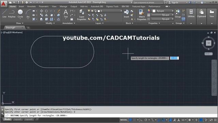This screenshot has height=123, width=218.
Task: Toggle hardware acceleration icon in status bar
Action: [x=201, y=120]
